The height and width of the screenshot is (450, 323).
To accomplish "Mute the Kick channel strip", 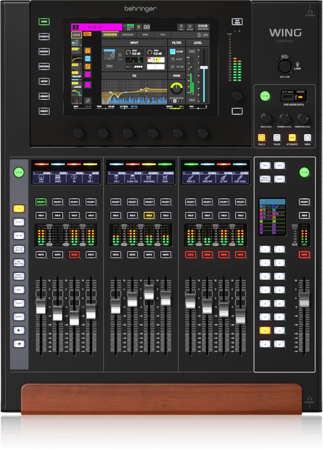I will 41,255.
